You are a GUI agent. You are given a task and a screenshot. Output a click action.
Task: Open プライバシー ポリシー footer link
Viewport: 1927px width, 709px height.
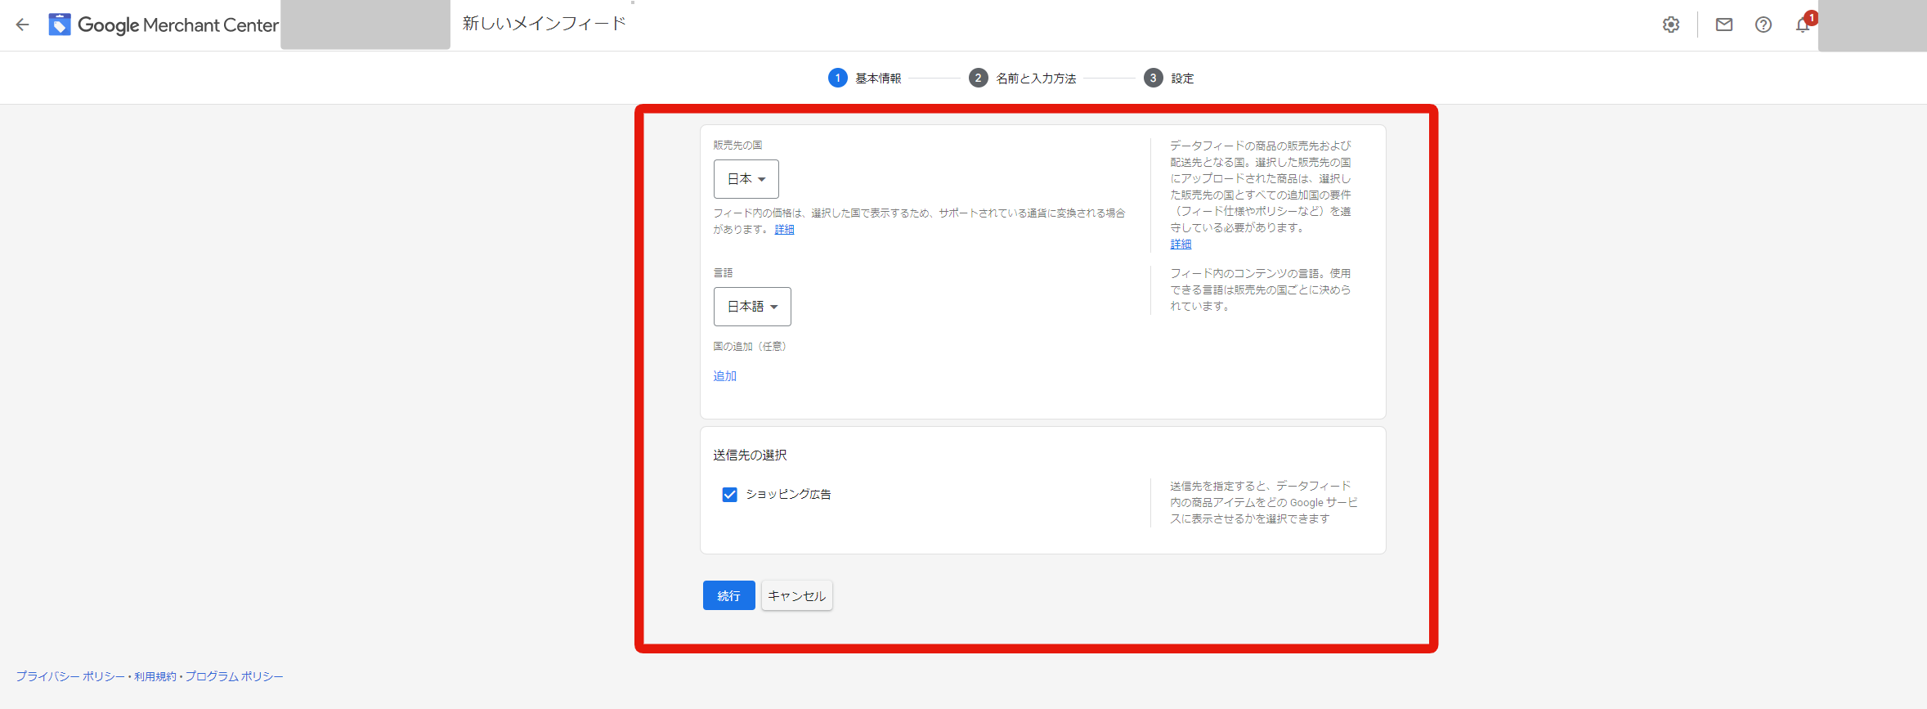(70, 676)
